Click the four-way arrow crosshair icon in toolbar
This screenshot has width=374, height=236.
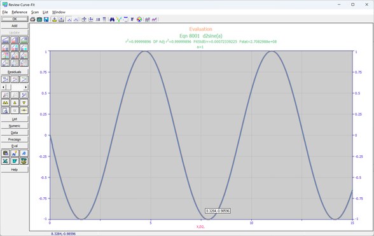[84, 19]
